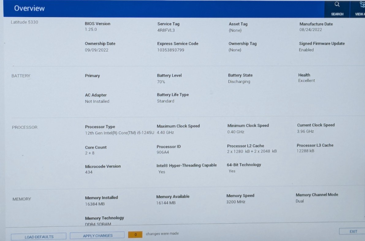This screenshot has width=365, height=241.
Task: Click Hyper-Threading Capable Yes value
Action: pyautogui.click(x=162, y=172)
